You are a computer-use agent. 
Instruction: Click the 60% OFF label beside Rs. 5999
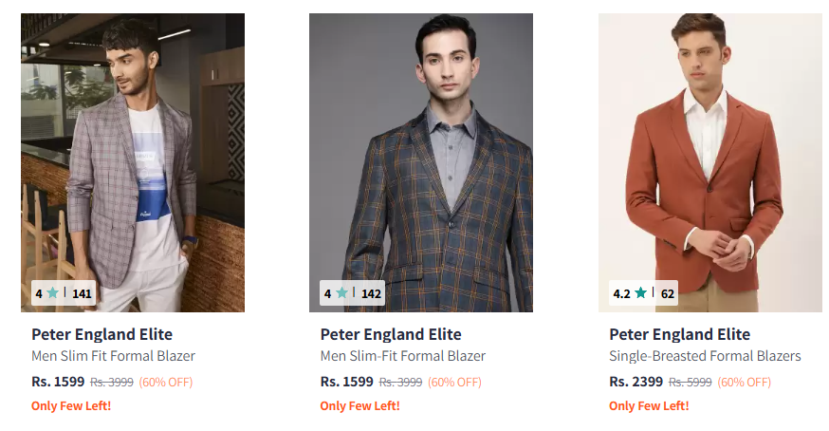pyautogui.click(x=745, y=383)
